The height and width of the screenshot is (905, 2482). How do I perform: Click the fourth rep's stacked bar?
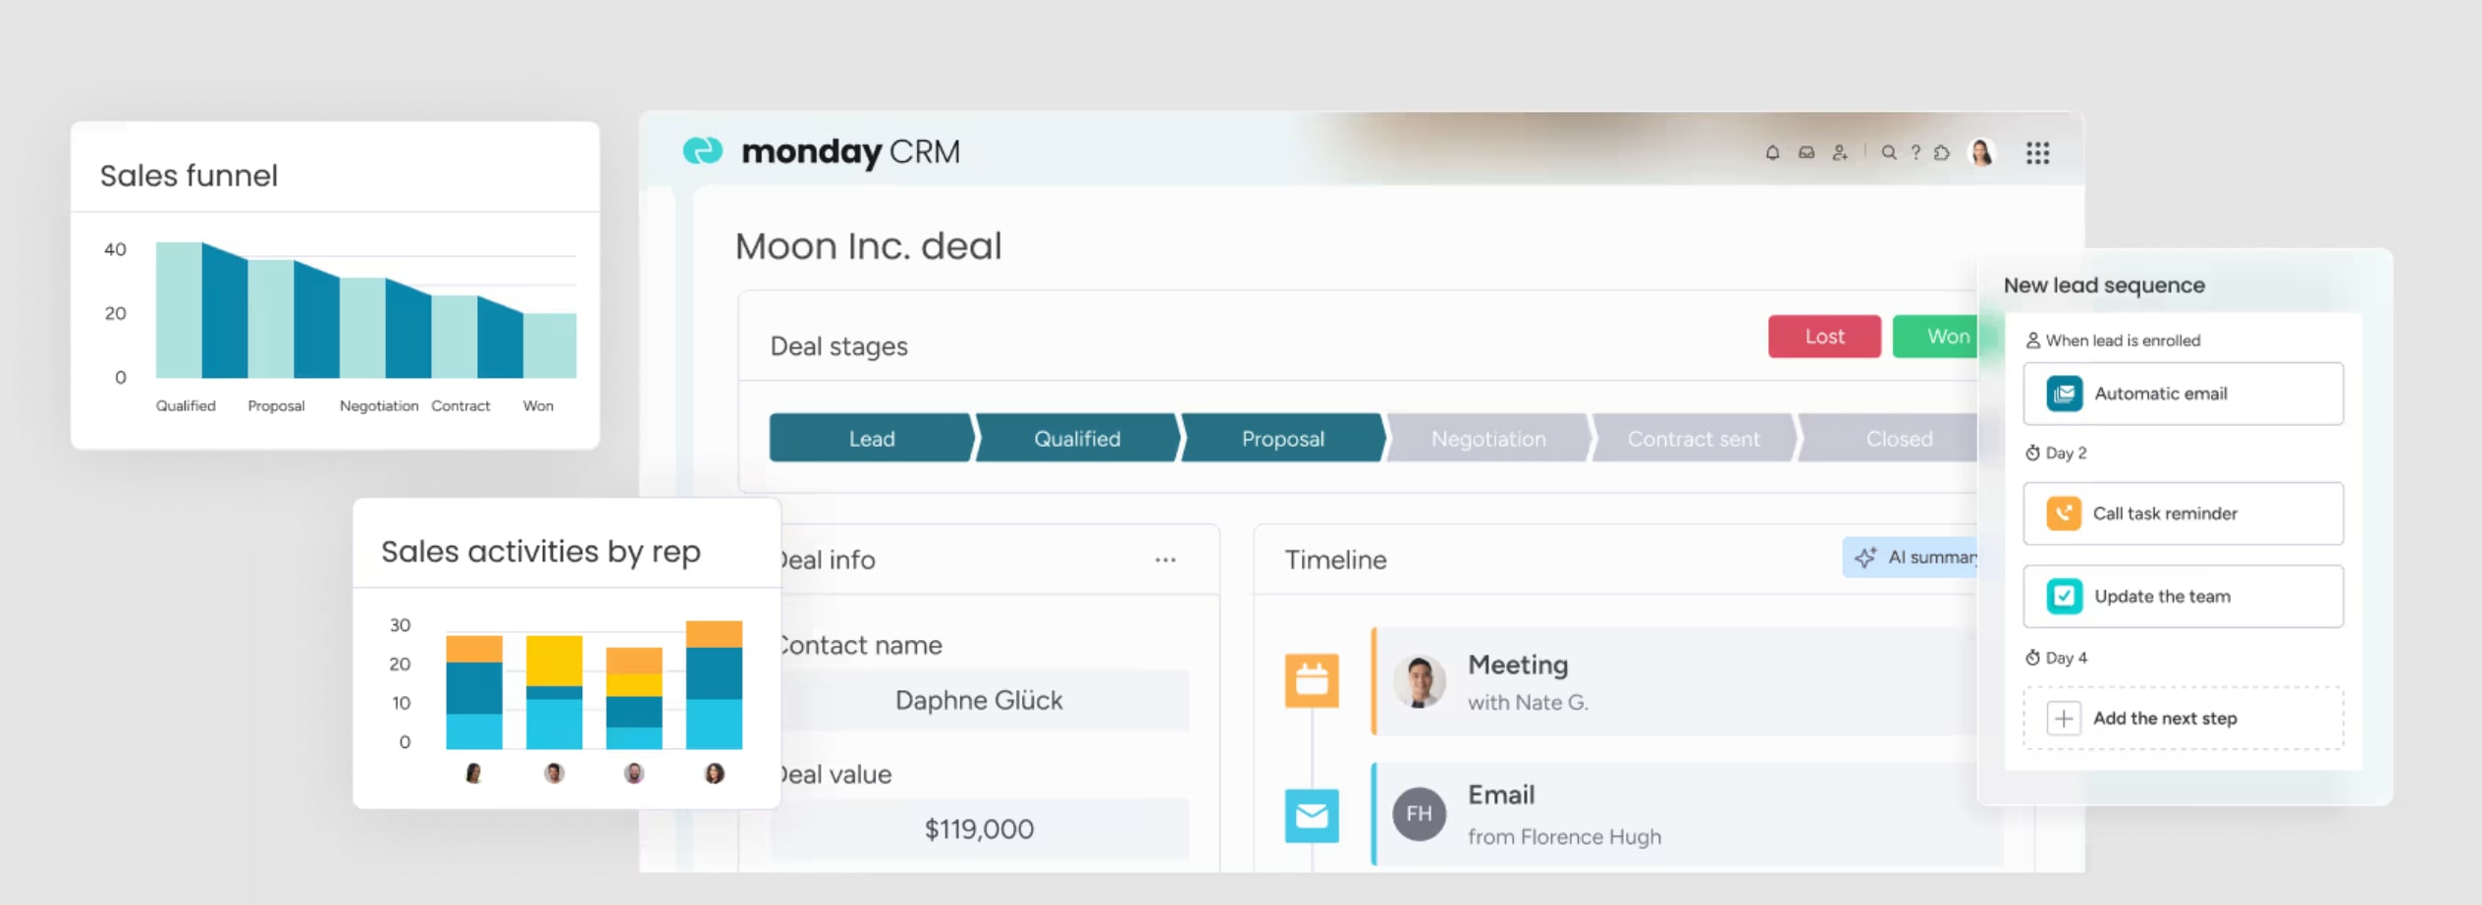click(x=714, y=685)
